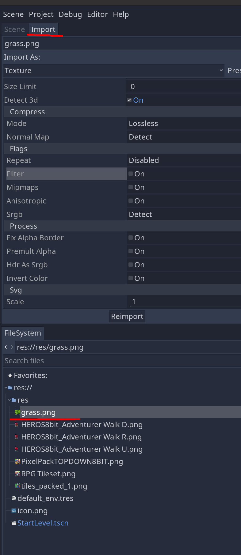Open the StartLevel.tscn scene file
Image resolution: width=241 pixels, height=555 pixels.
coord(43,523)
